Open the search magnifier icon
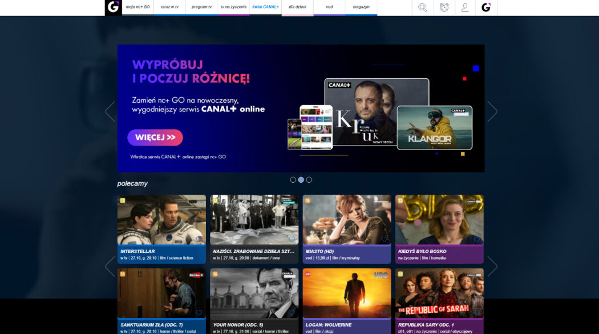Image resolution: width=599 pixels, height=334 pixels. [423, 7]
